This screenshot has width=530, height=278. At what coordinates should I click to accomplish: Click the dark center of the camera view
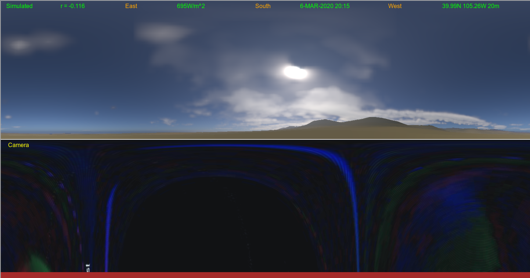[x=220, y=220]
